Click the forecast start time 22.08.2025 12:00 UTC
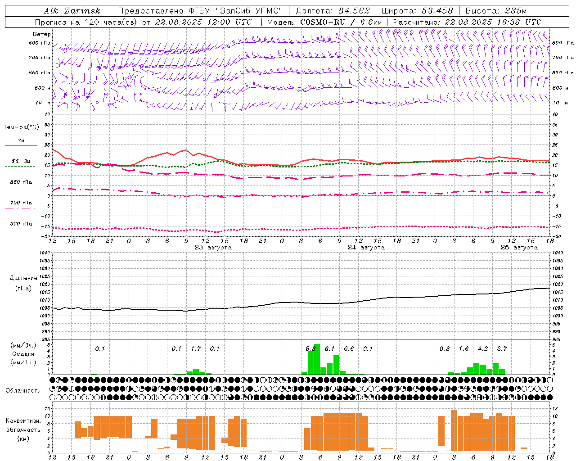 (x=203, y=22)
